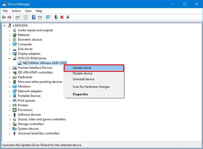The width and height of the screenshot is (203, 149).
Task: Click the LABW2004 computer icon
Action: click(x=9, y=26)
